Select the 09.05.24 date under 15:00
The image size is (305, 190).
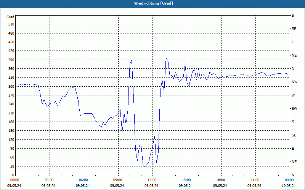tap(186, 186)
